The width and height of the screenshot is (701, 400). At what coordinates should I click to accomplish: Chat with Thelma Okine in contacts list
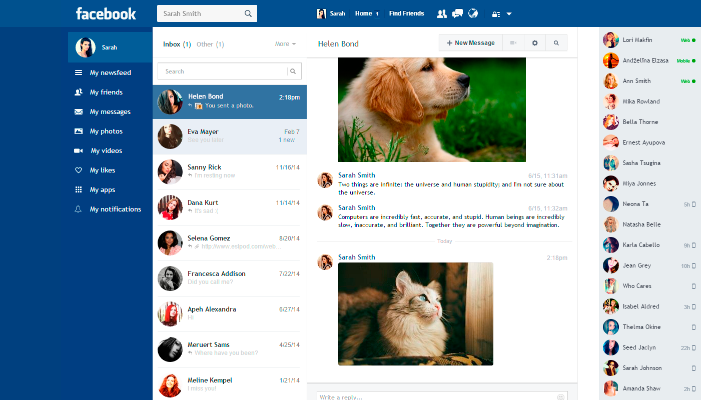(x=649, y=327)
